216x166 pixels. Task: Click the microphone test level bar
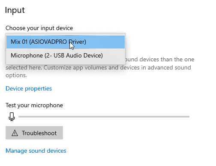click(x=104, y=117)
